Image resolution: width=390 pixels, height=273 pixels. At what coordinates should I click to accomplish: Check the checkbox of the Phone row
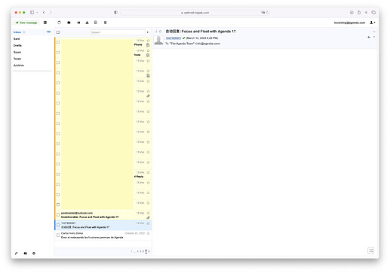pyautogui.click(x=58, y=42)
